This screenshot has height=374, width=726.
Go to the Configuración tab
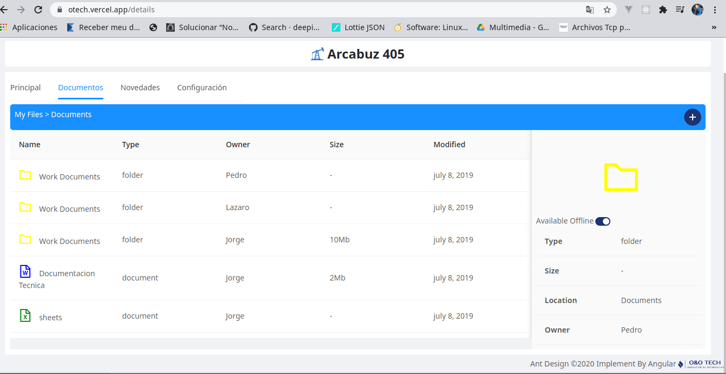202,88
